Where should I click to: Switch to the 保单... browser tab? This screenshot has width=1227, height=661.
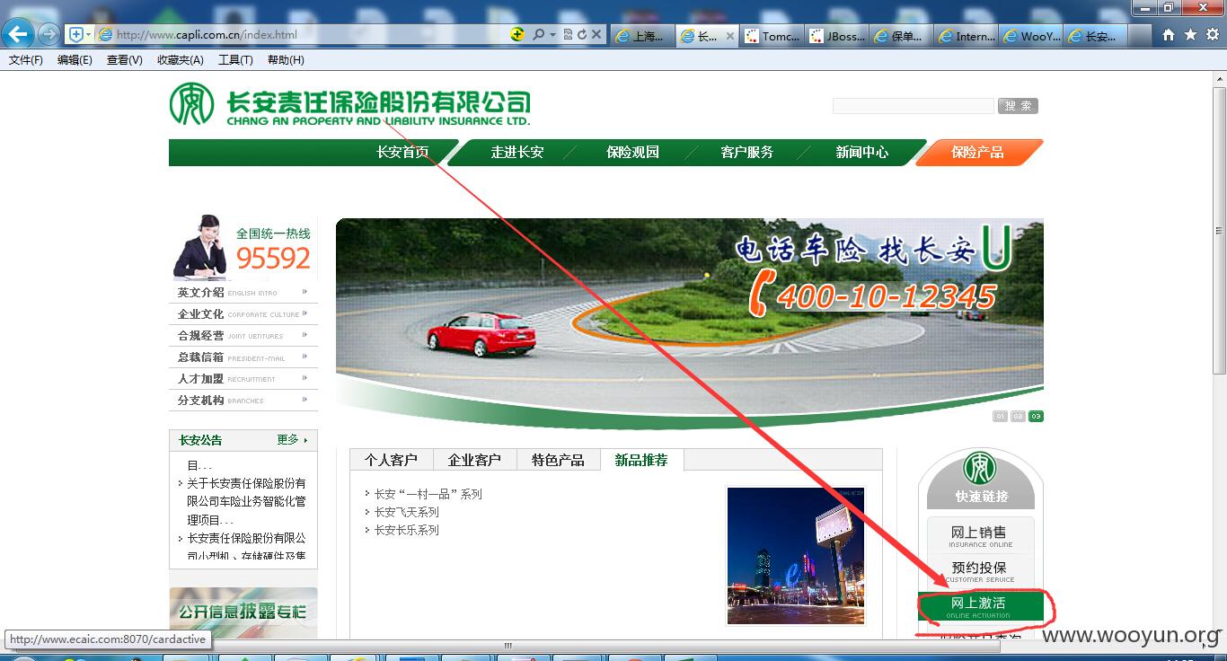901,37
